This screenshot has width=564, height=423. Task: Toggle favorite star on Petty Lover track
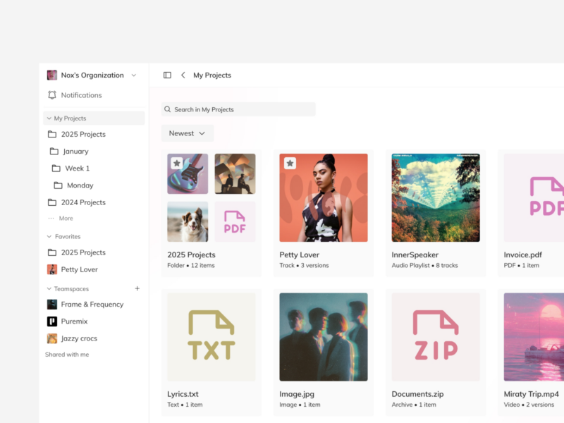point(290,164)
